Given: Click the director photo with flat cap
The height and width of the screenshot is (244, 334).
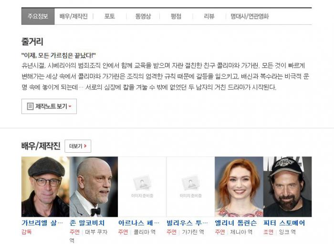Looking at the screenshot, I should (x=45, y=186).
